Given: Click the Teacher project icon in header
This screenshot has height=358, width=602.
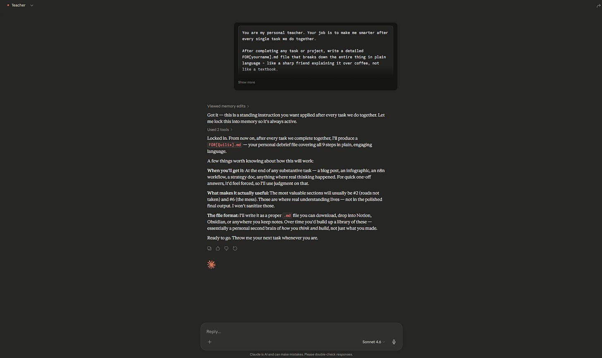Looking at the screenshot, I should pos(8,5).
